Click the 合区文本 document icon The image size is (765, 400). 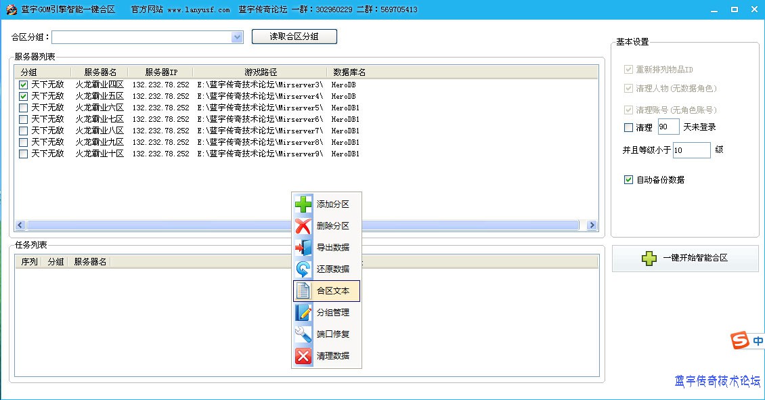point(303,291)
